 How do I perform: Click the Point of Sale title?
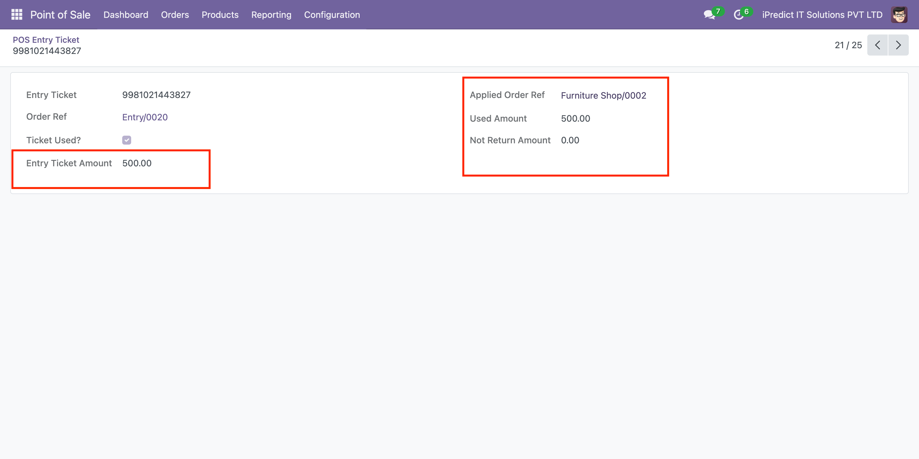tap(60, 15)
